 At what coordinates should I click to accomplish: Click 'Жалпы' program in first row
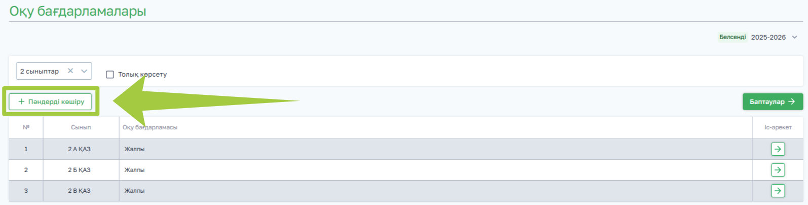(135, 149)
